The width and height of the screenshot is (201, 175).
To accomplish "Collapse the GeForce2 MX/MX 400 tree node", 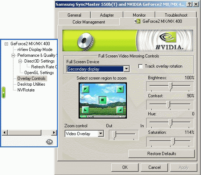I will (6, 44).
